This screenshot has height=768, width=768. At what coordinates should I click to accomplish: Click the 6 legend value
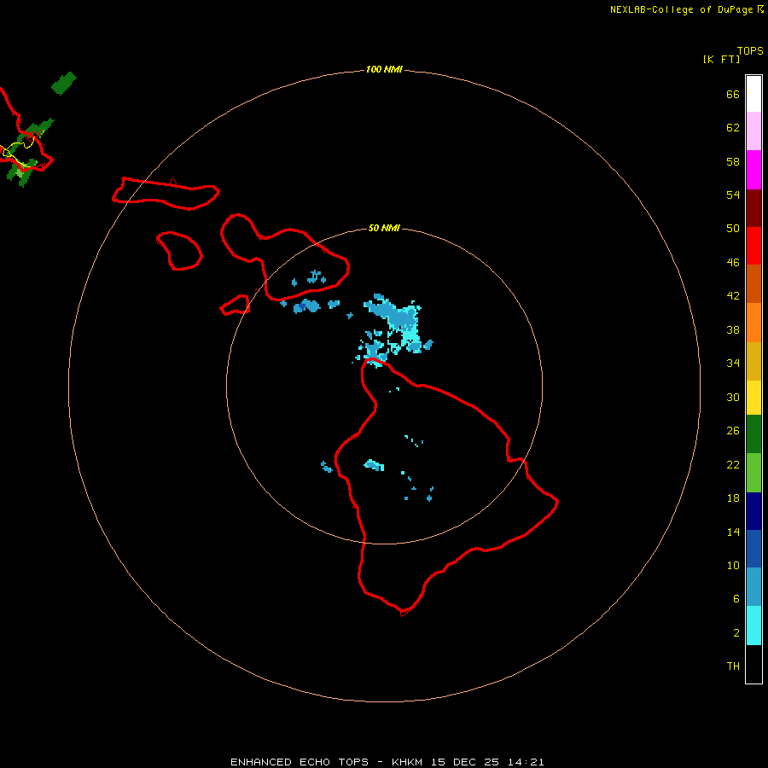[736, 598]
